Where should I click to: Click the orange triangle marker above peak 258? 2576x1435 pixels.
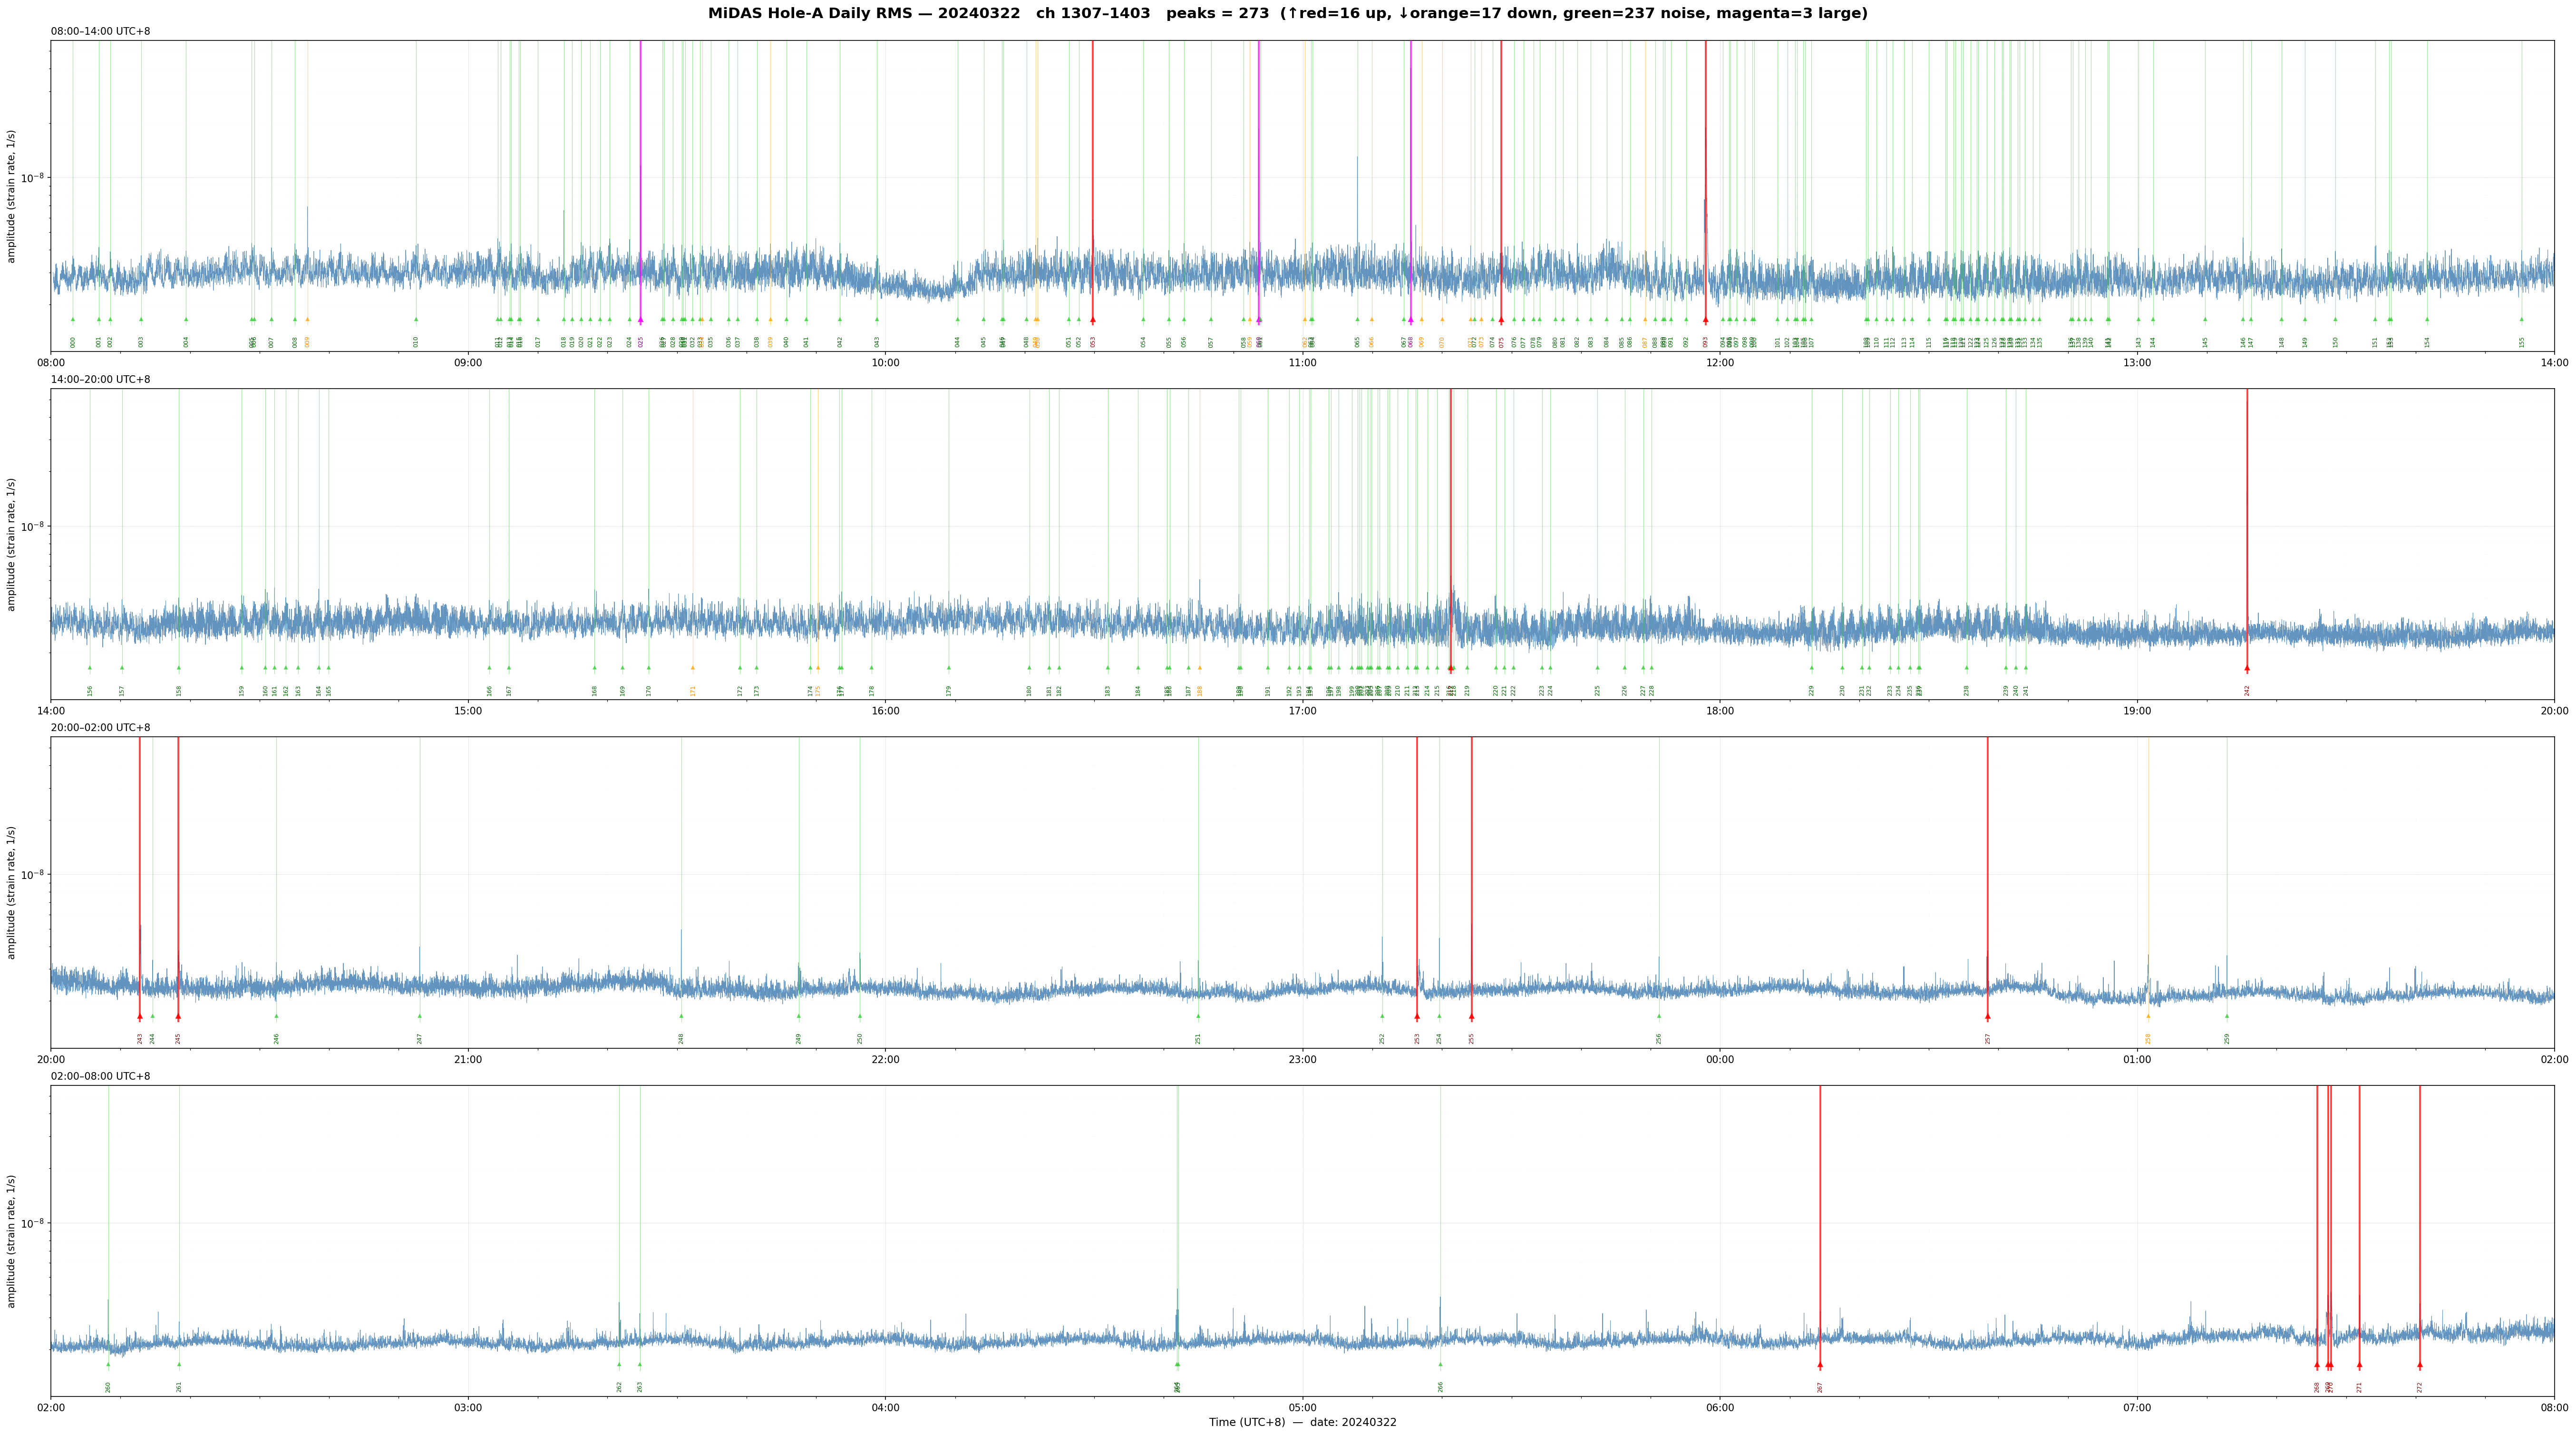pos(2148,1016)
